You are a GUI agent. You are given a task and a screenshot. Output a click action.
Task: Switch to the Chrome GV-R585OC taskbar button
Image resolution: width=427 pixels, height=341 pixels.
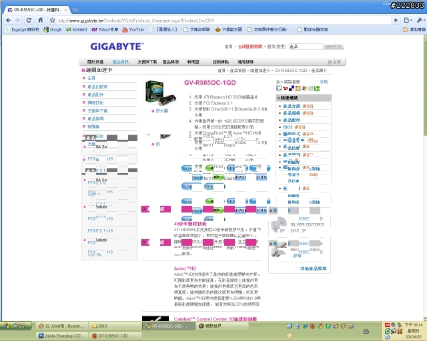point(168,326)
